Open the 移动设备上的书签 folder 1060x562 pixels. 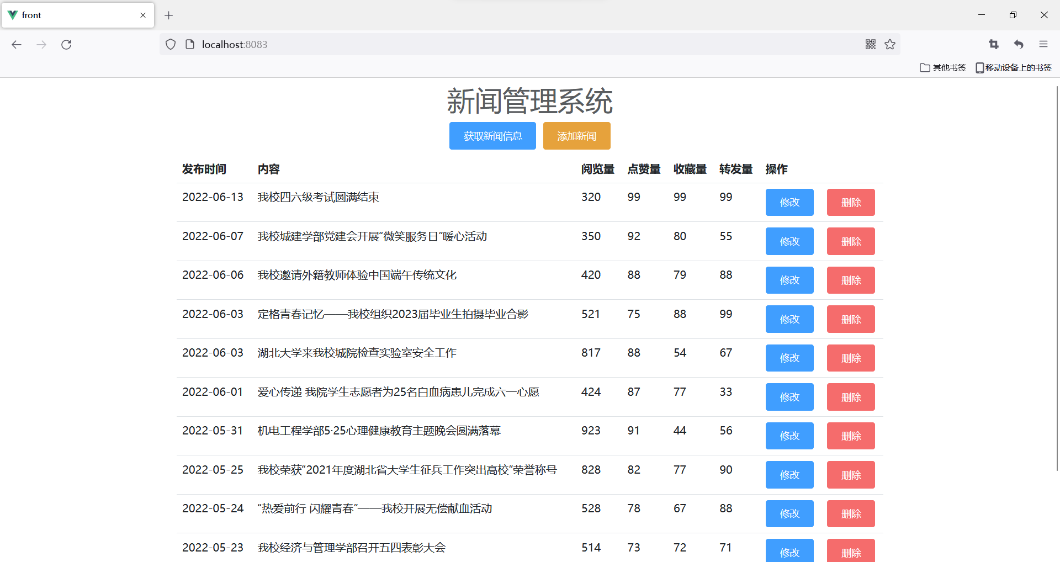tap(1014, 67)
